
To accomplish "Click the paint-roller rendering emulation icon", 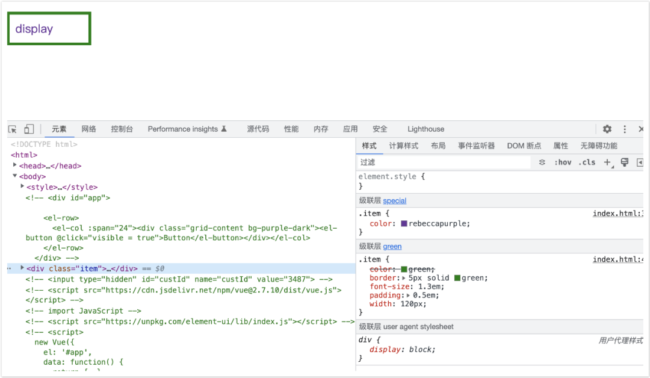I will (x=624, y=163).
